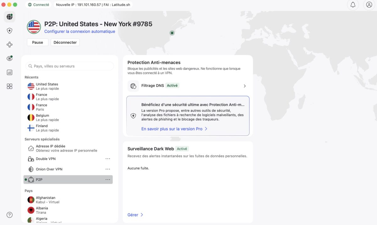Click the chevron next to Gérer

click(142, 215)
